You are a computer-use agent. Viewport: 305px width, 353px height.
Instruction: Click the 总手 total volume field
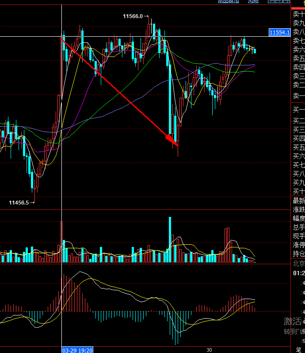pyautogui.click(x=299, y=227)
